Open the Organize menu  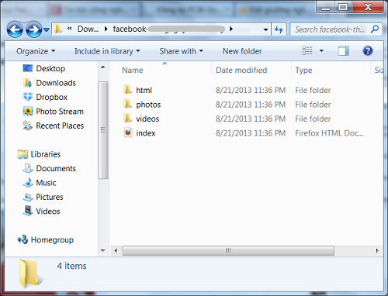click(36, 51)
